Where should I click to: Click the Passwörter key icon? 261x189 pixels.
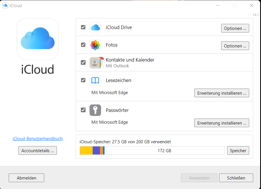point(95,110)
